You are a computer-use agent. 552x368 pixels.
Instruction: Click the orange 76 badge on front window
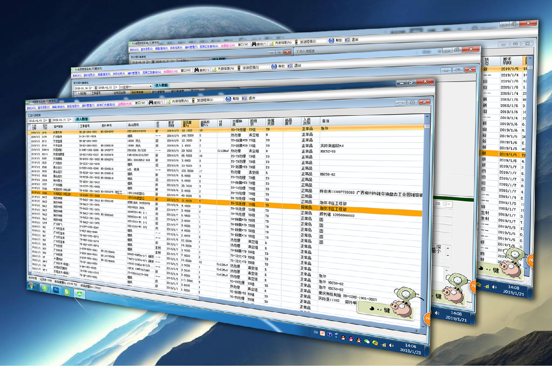(x=427, y=319)
